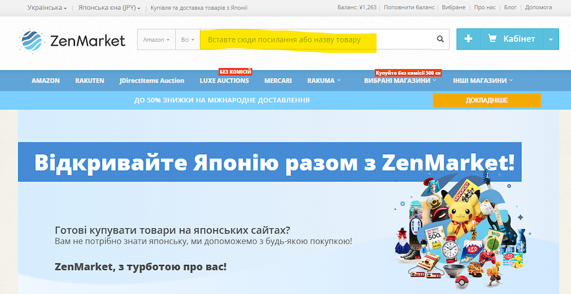The width and height of the screenshot is (571, 294).
Task: Open JDirectItems Auction tab
Action: [152, 80]
